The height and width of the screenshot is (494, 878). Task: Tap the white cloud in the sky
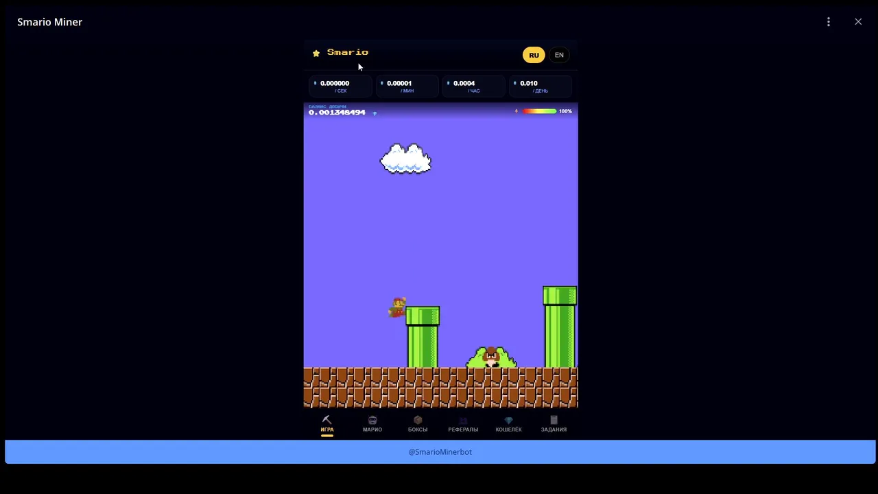(x=405, y=158)
